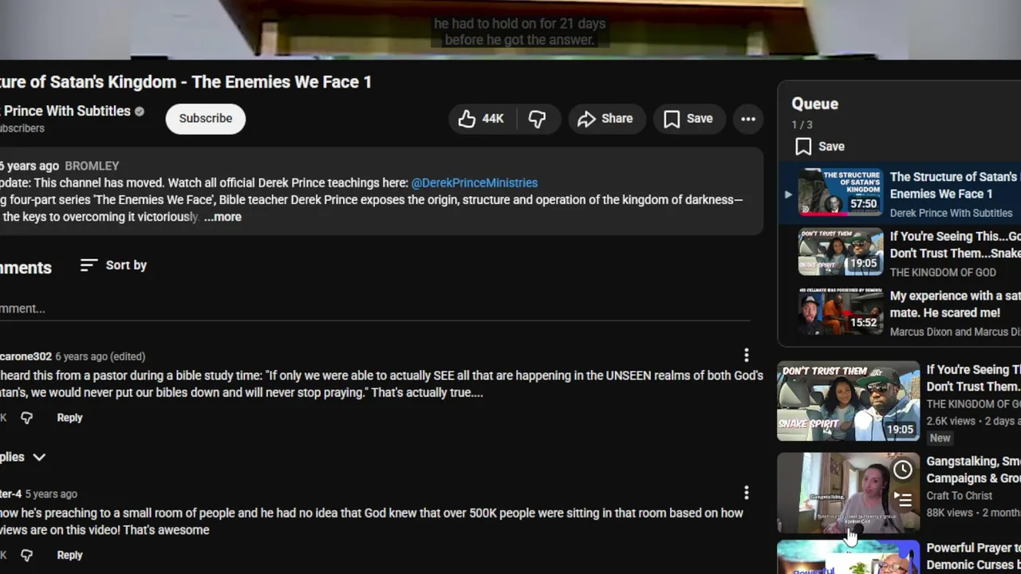Click the queue count '1 / 3'
The image size is (1021, 574).
tap(802, 125)
